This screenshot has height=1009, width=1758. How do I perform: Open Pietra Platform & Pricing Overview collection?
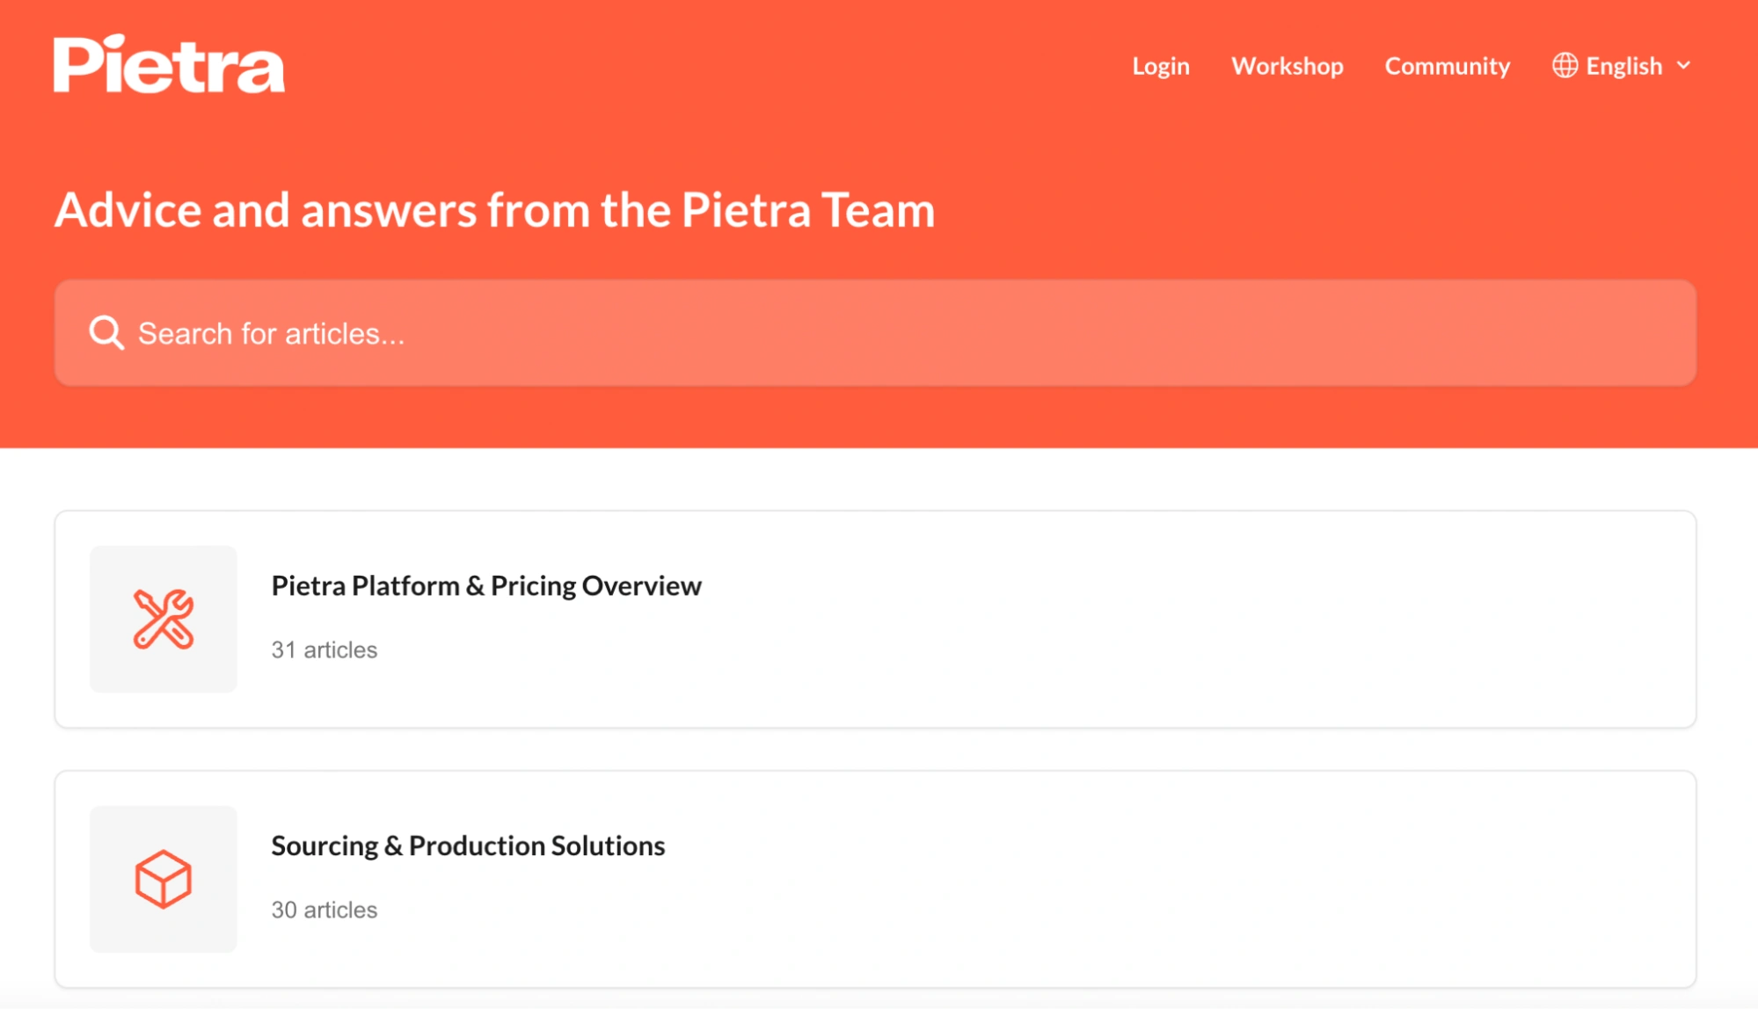point(875,620)
